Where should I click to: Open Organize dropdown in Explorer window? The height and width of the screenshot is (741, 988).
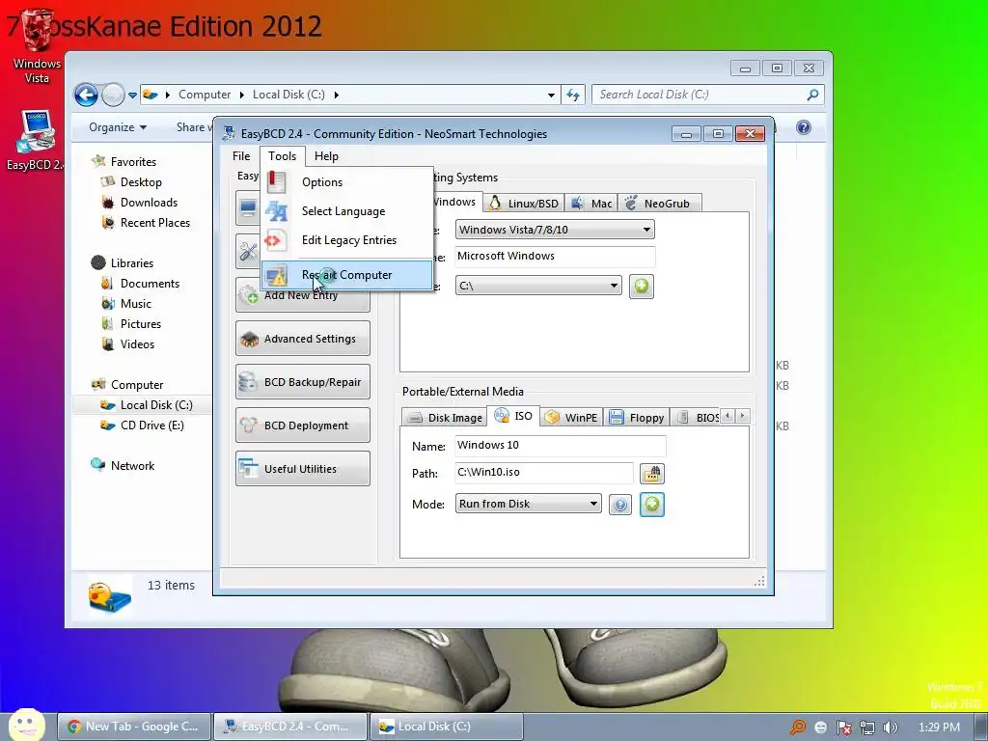click(118, 127)
